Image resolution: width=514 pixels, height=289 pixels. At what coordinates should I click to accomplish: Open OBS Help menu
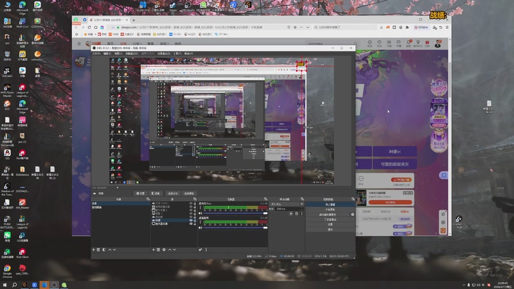tap(188, 53)
